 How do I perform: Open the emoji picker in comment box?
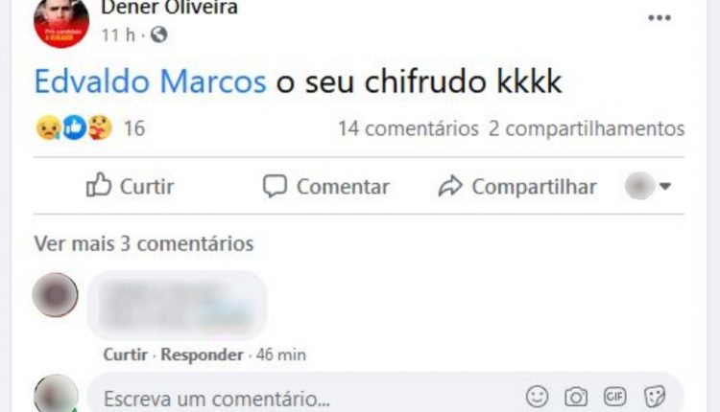tap(537, 397)
